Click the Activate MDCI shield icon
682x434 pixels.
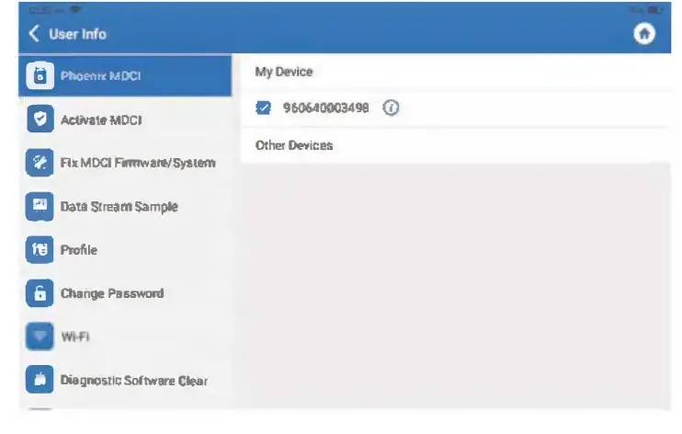[40, 119]
